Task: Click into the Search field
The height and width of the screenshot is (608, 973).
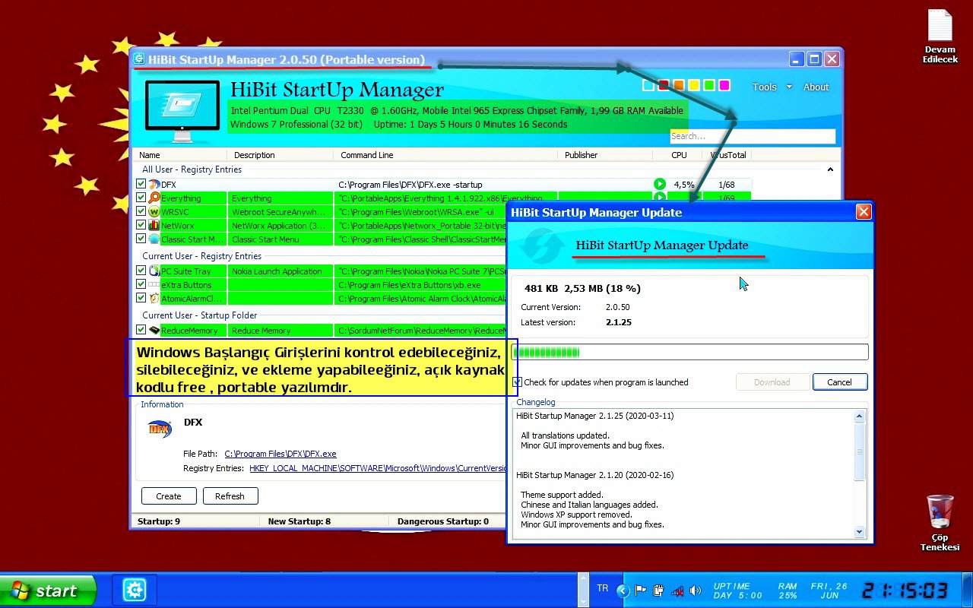Action: pyautogui.click(x=753, y=136)
